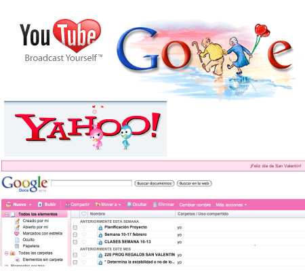Click the Eliminar trash icon
The height and width of the screenshot is (271, 305).
point(155,205)
